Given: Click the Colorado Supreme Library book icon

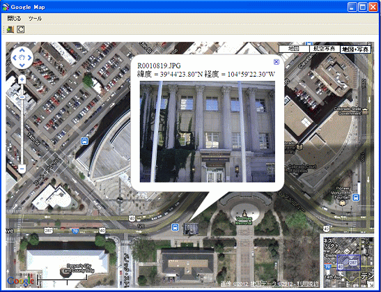Looking at the screenshot, I should coord(300,147).
